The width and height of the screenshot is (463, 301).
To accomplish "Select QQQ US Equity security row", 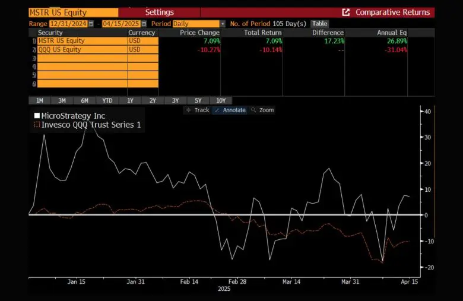I will pyautogui.click(x=83, y=50).
